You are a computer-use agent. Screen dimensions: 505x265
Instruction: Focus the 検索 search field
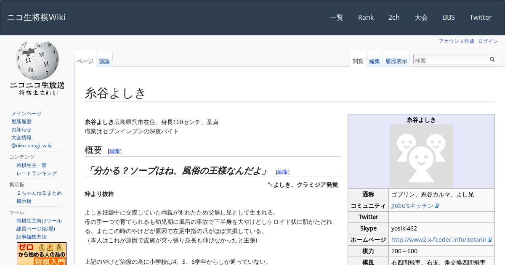451,60
